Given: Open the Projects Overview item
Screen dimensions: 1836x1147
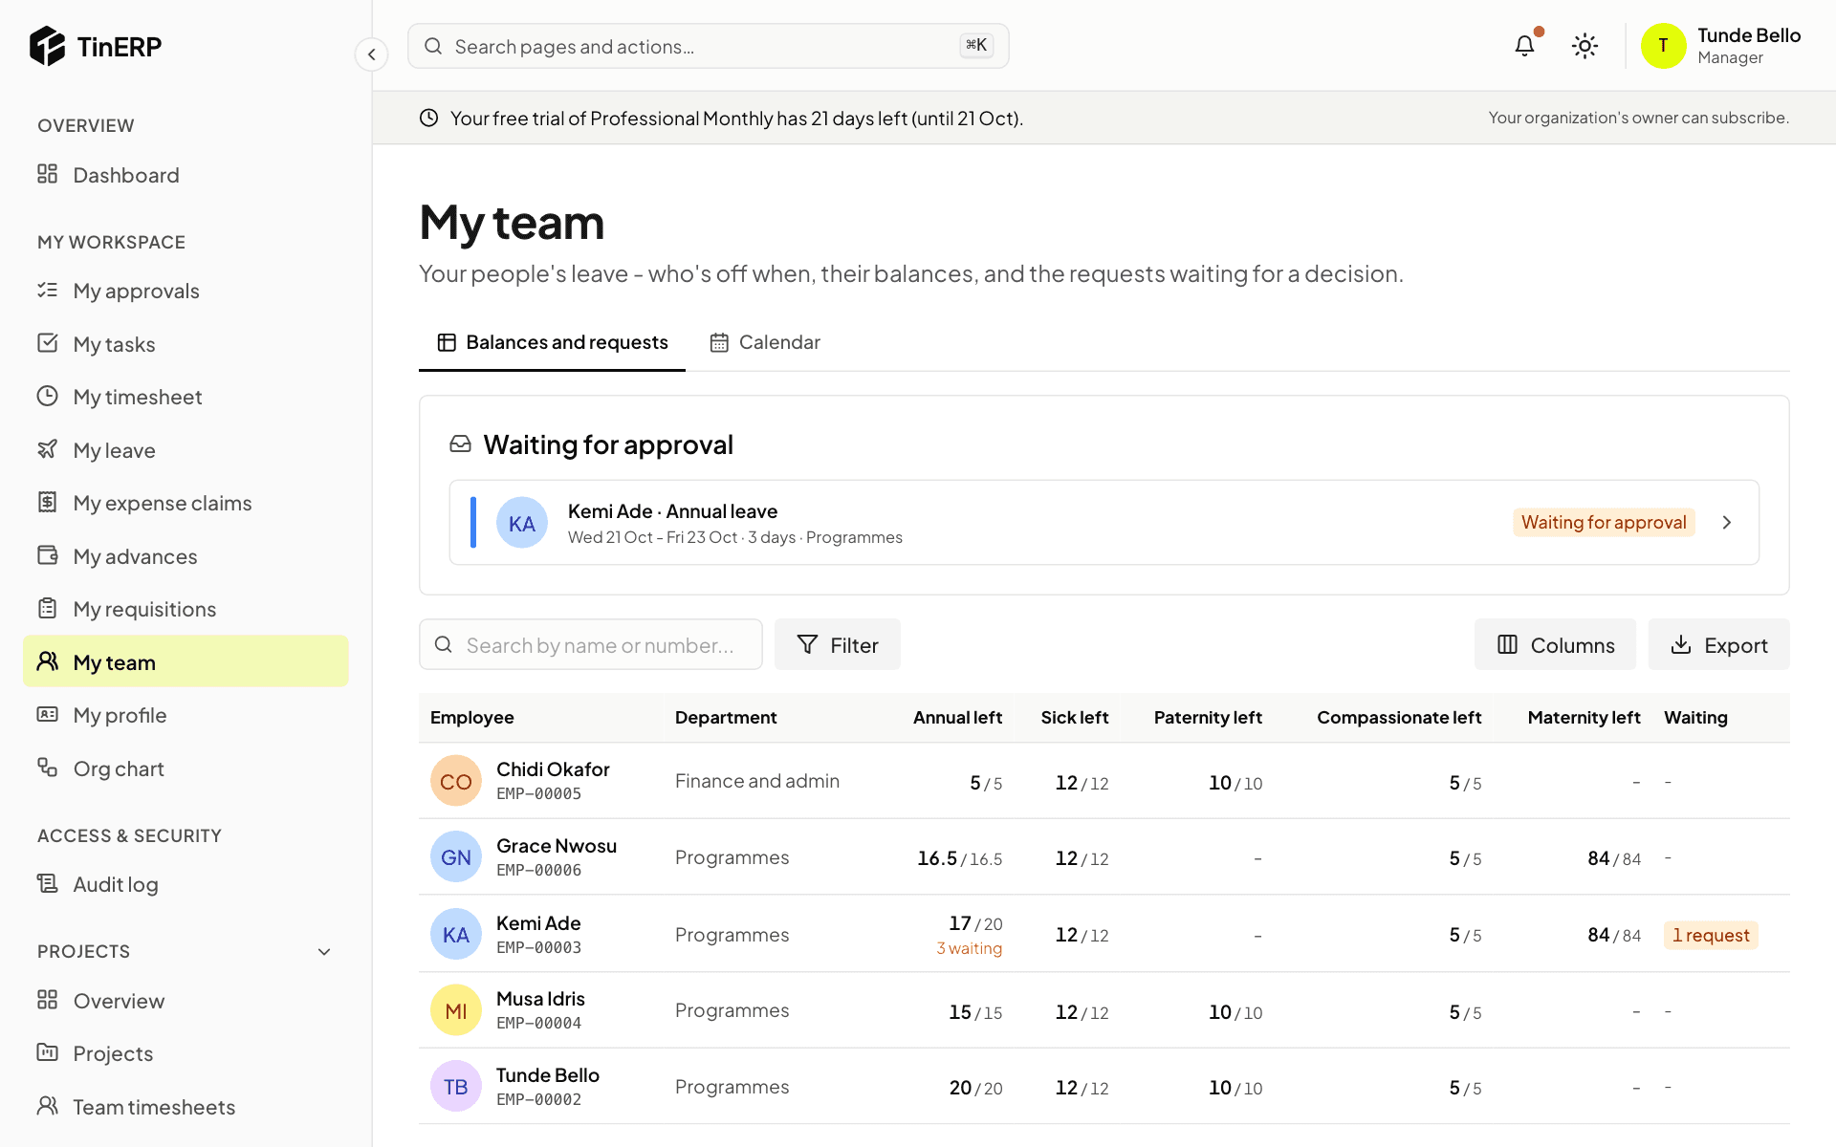Looking at the screenshot, I should [186, 1001].
